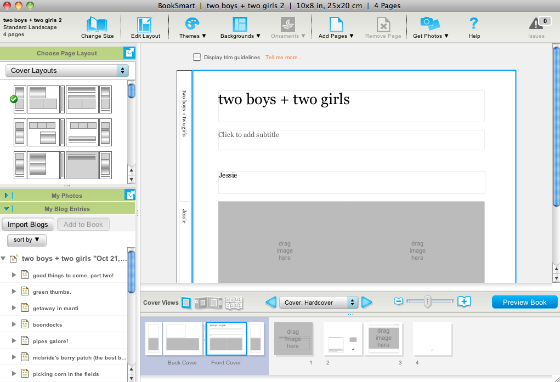Click the 'green thumbs.' entry label
The width and height of the screenshot is (560, 382).
click(52, 292)
